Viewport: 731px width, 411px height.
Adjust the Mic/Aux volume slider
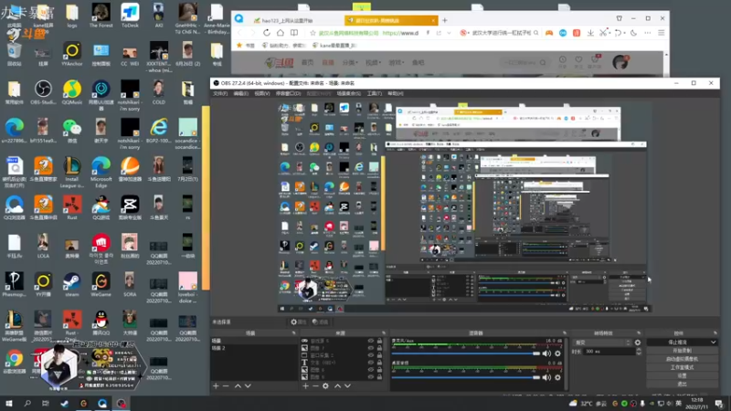click(465, 353)
